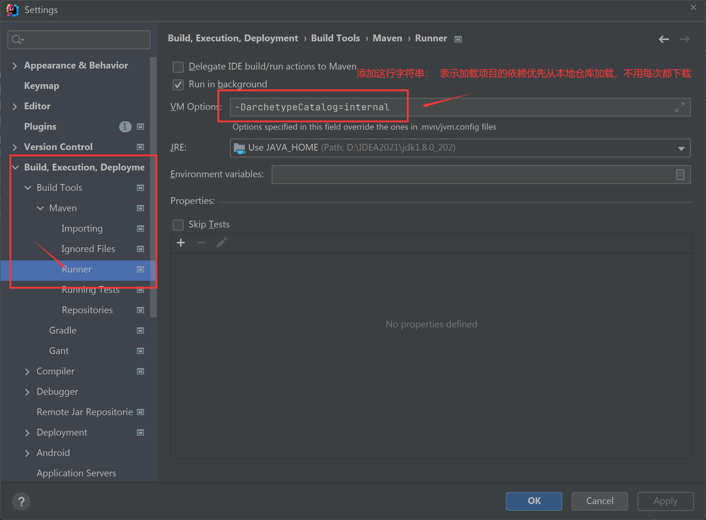Click Build, Execution, Deployment breadcrumb
This screenshot has height=520, width=706.
233,38
